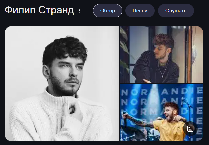The height and width of the screenshot is (145, 209).
Task: Switch to the Песни tab
Action: click(x=140, y=11)
